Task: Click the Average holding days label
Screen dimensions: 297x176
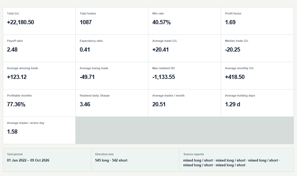Action: click(x=240, y=96)
